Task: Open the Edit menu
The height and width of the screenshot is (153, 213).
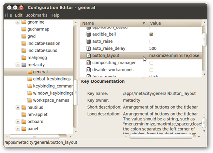Action: tap(19, 15)
